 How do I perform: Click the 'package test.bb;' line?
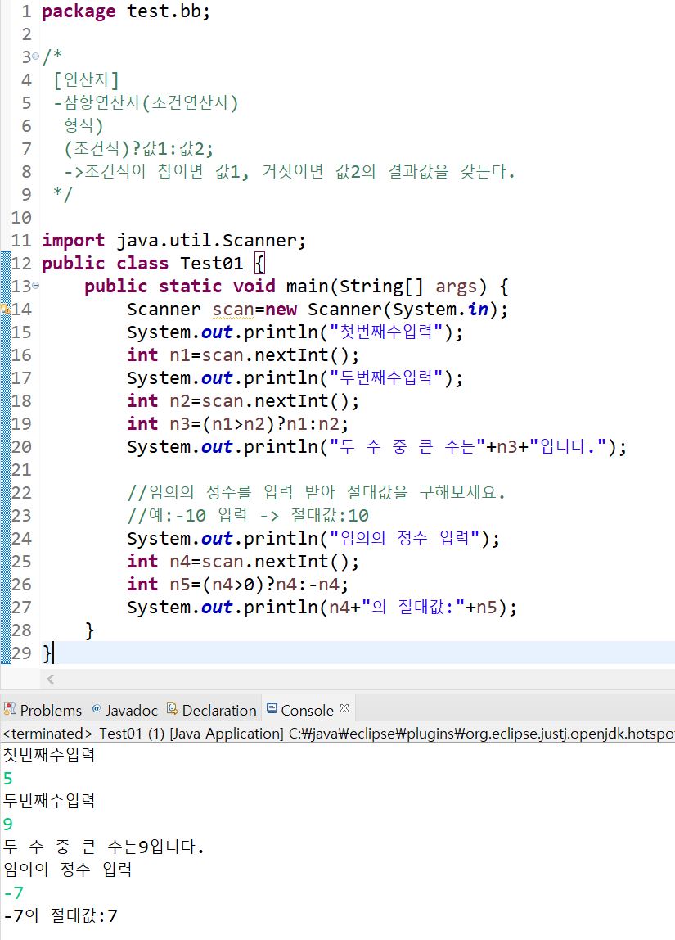coord(126,11)
